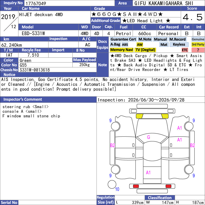This screenshot has width=205, height=205.
Task: Select the Personal car record value
Action: point(168,34)
